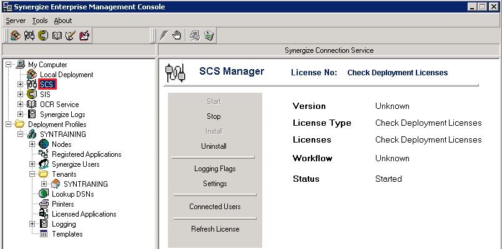Image resolution: width=502 pixels, height=249 pixels.
Task: Click the grayed computers toolbar icon
Action: [195, 35]
